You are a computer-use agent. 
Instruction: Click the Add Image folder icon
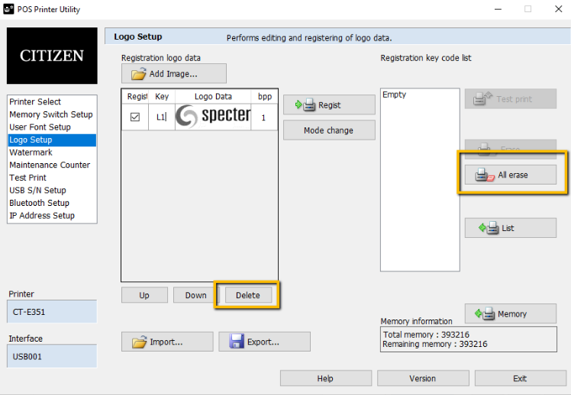[x=138, y=74]
